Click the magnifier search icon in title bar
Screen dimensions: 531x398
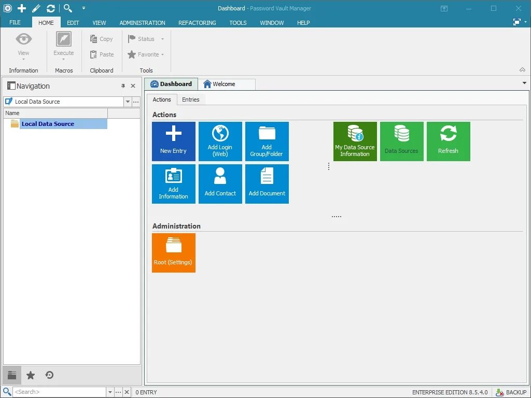[x=68, y=8]
